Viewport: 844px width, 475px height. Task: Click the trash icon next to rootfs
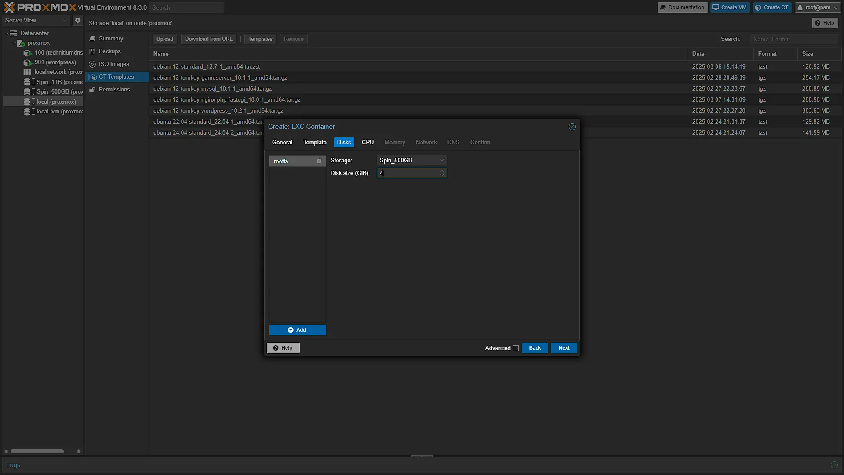click(x=319, y=161)
